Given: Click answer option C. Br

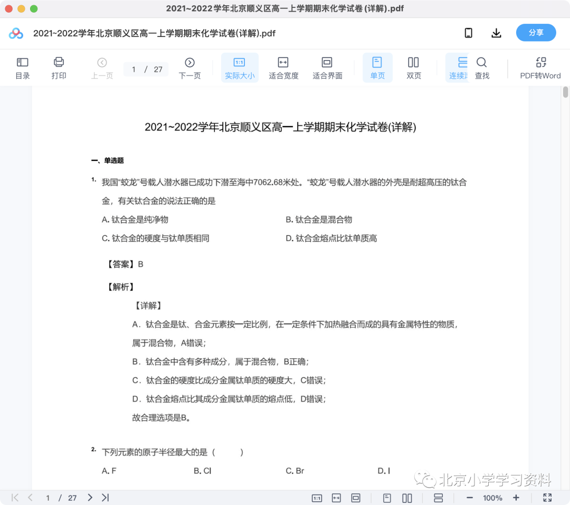Looking at the screenshot, I should pyautogui.click(x=295, y=471).
